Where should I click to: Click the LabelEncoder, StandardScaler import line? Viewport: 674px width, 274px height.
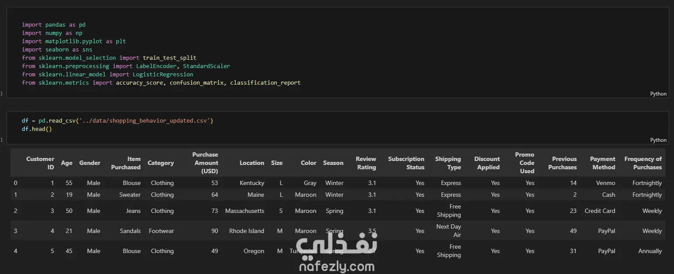point(126,66)
